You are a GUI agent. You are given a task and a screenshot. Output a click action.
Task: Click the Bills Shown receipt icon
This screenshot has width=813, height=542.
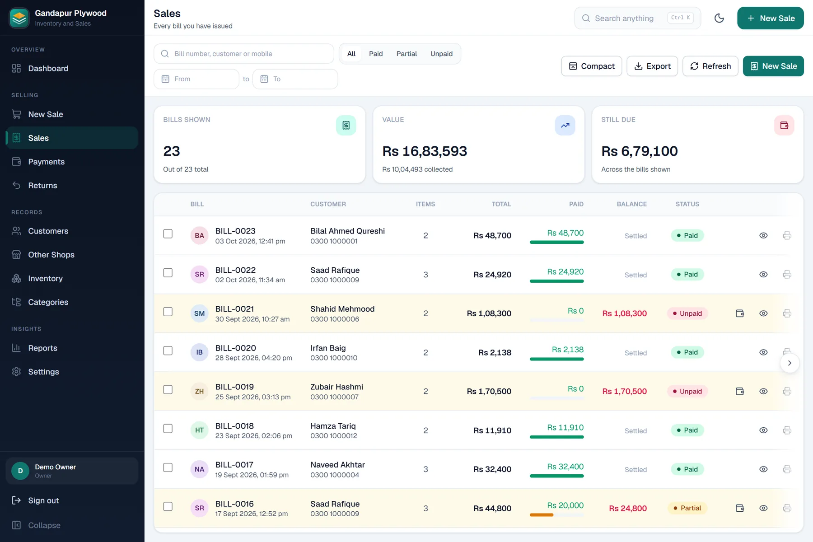click(346, 125)
